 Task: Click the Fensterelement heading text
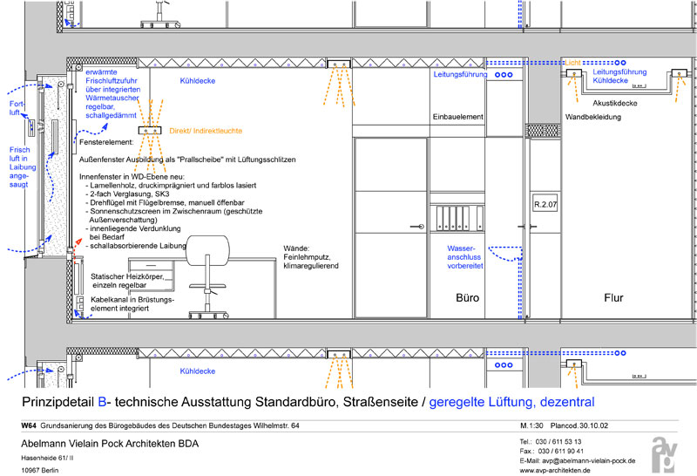click(x=105, y=140)
